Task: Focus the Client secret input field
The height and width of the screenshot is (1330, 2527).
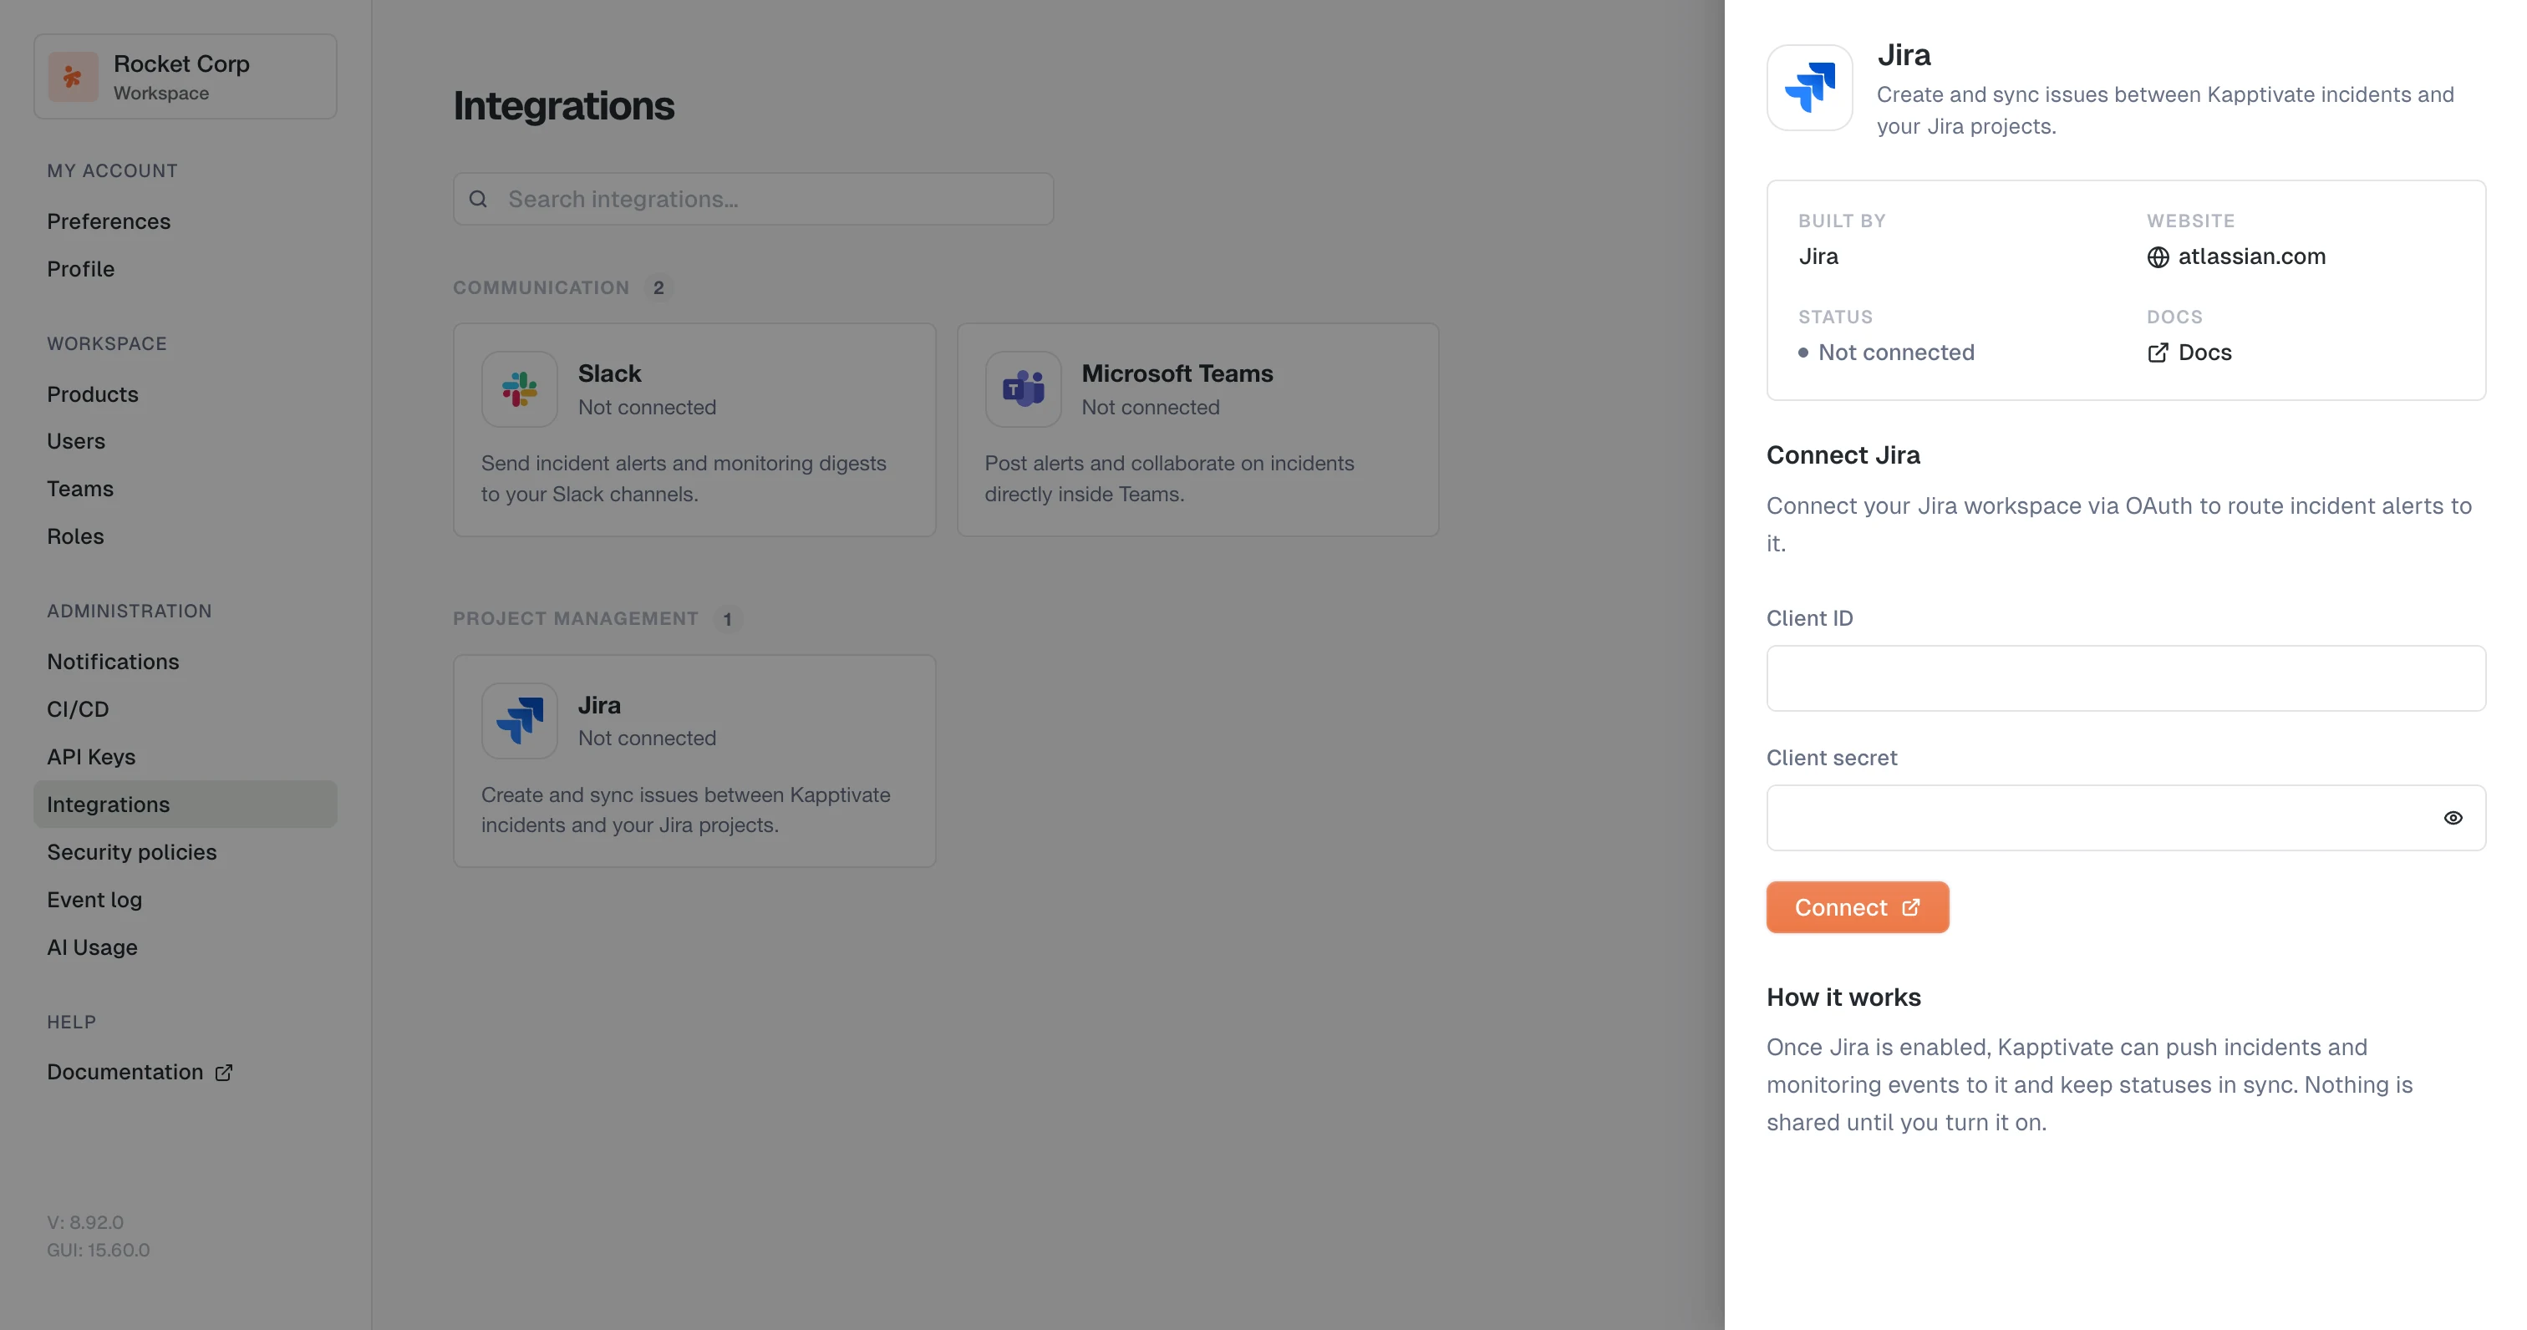Action: coord(2125,818)
